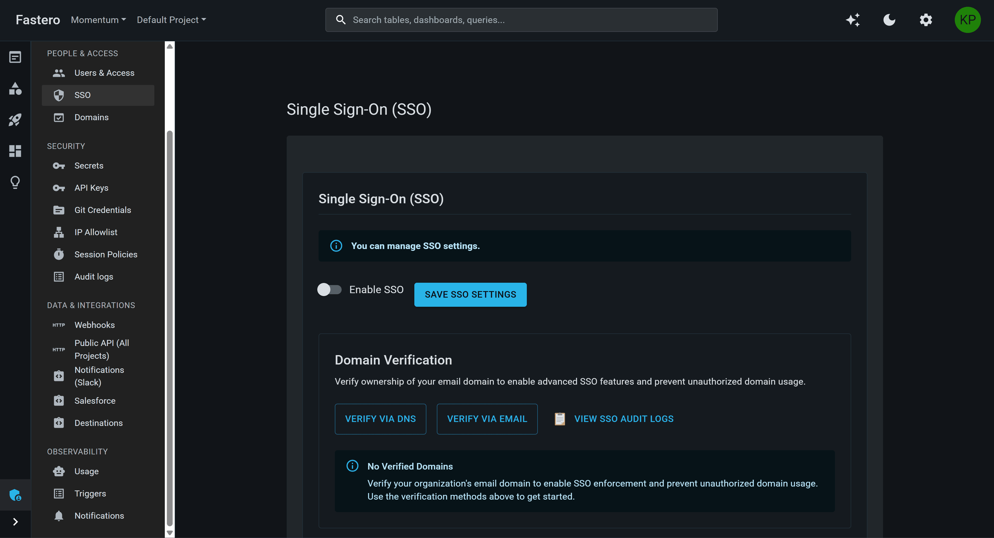The image size is (994, 538).
Task: Click the Git Credentials icon in sidebar
Action: (x=58, y=210)
